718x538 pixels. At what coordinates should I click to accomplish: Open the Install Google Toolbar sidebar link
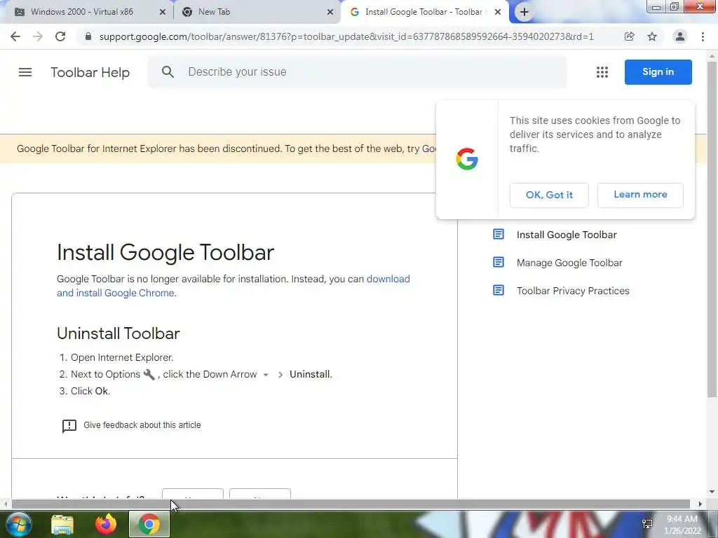(x=567, y=235)
